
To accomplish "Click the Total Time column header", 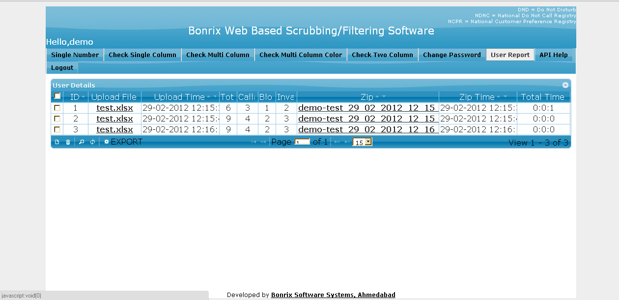I will (x=543, y=97).
